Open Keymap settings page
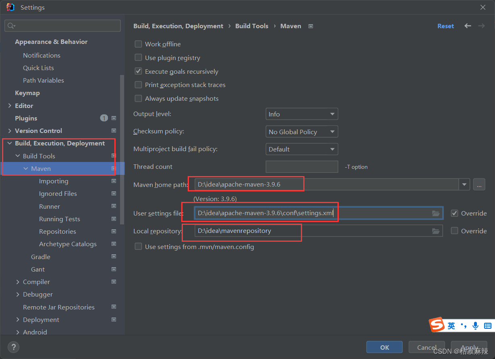Screen dimensions: 495x359 coord(27,93)
